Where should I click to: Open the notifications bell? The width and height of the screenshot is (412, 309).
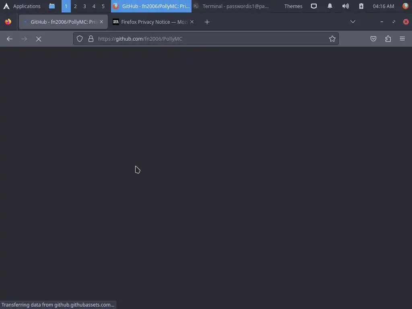coord(330,6)
